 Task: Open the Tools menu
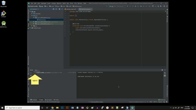[71, 3]
